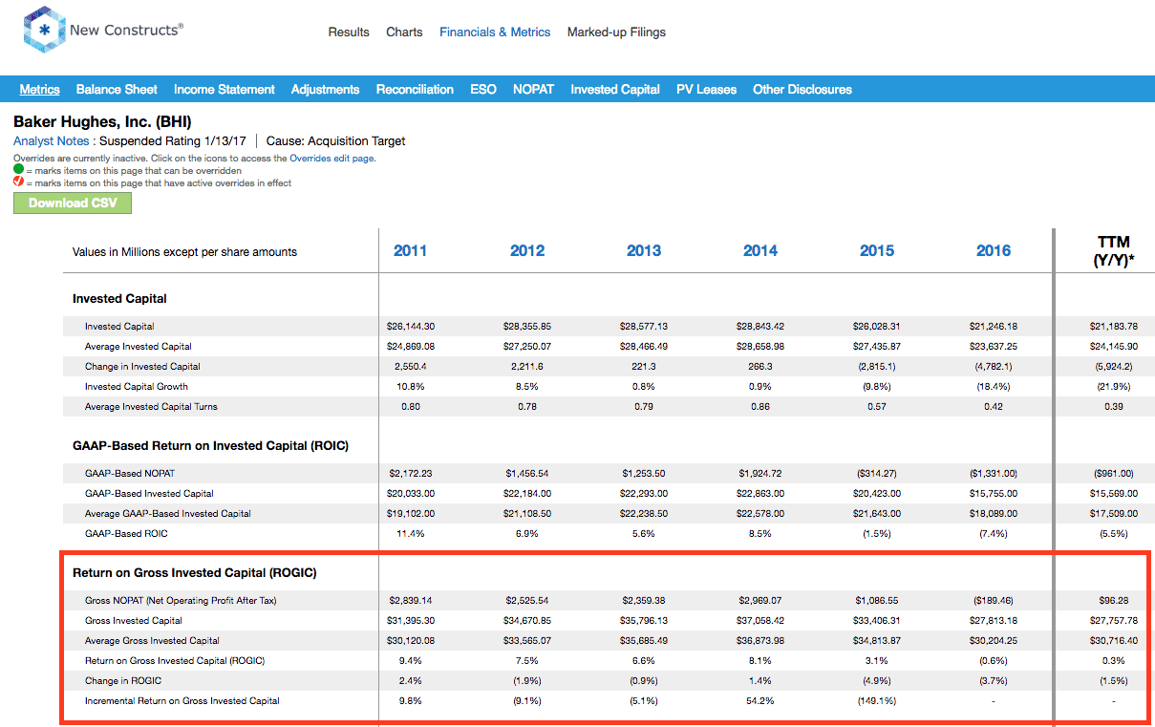This screenshot has width=1155, height=727.
Task: Click the Baker Hughes, Inc. (BHI) title
Action: coord(102,122)
